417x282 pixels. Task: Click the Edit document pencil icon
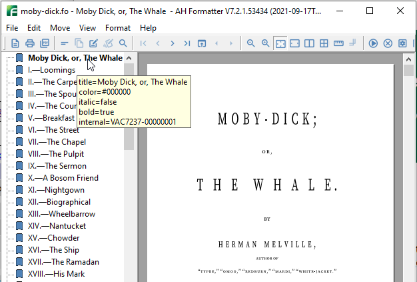(x=93, y=43)
